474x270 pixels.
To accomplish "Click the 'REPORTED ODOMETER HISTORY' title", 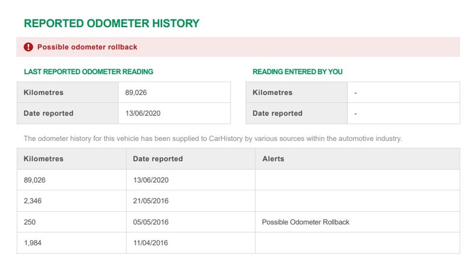I will 111,23.
